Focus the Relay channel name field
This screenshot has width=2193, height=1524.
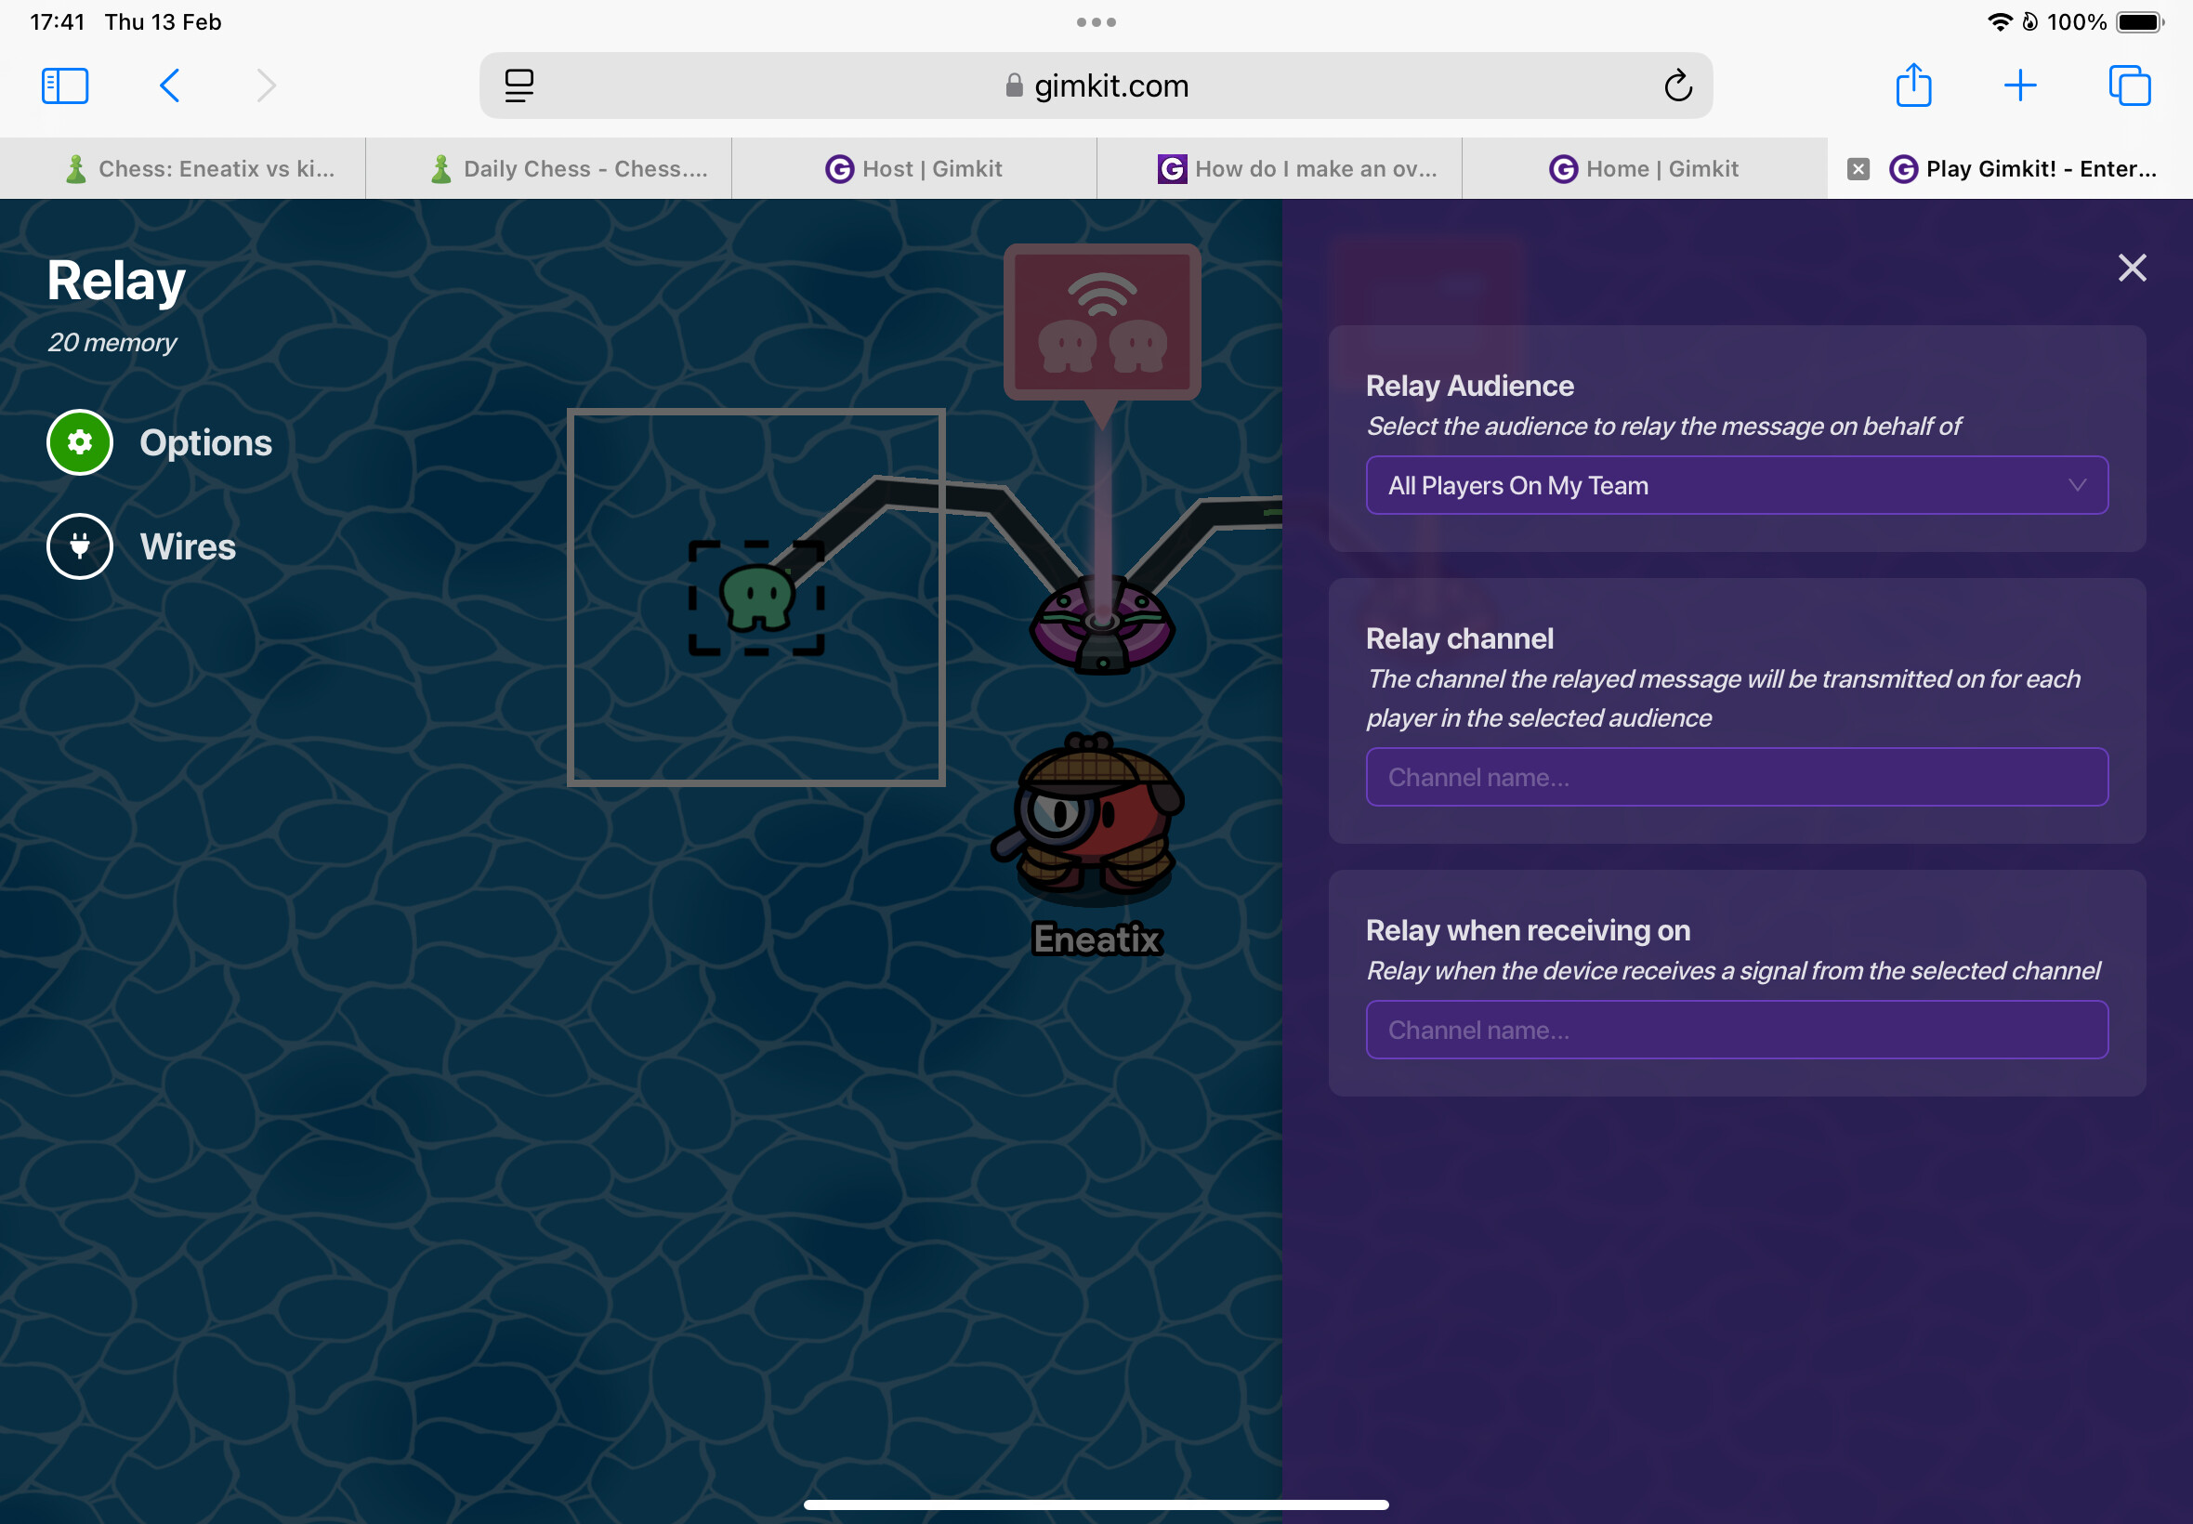1736,777
